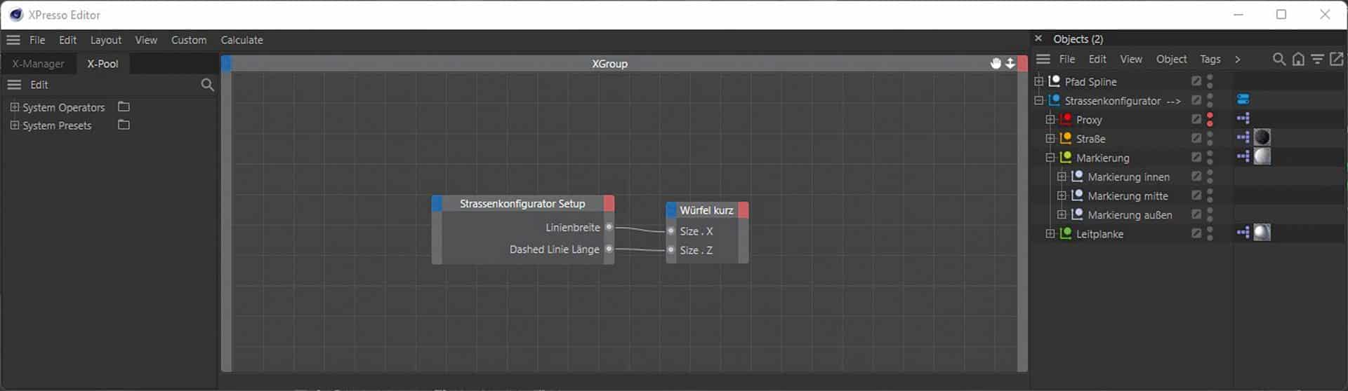Expand the System Operators tree node
The image size is (1348, 391).
click(15, 107)
